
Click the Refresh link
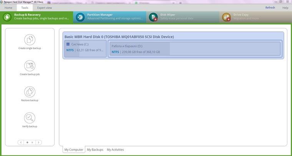point(270,8)
